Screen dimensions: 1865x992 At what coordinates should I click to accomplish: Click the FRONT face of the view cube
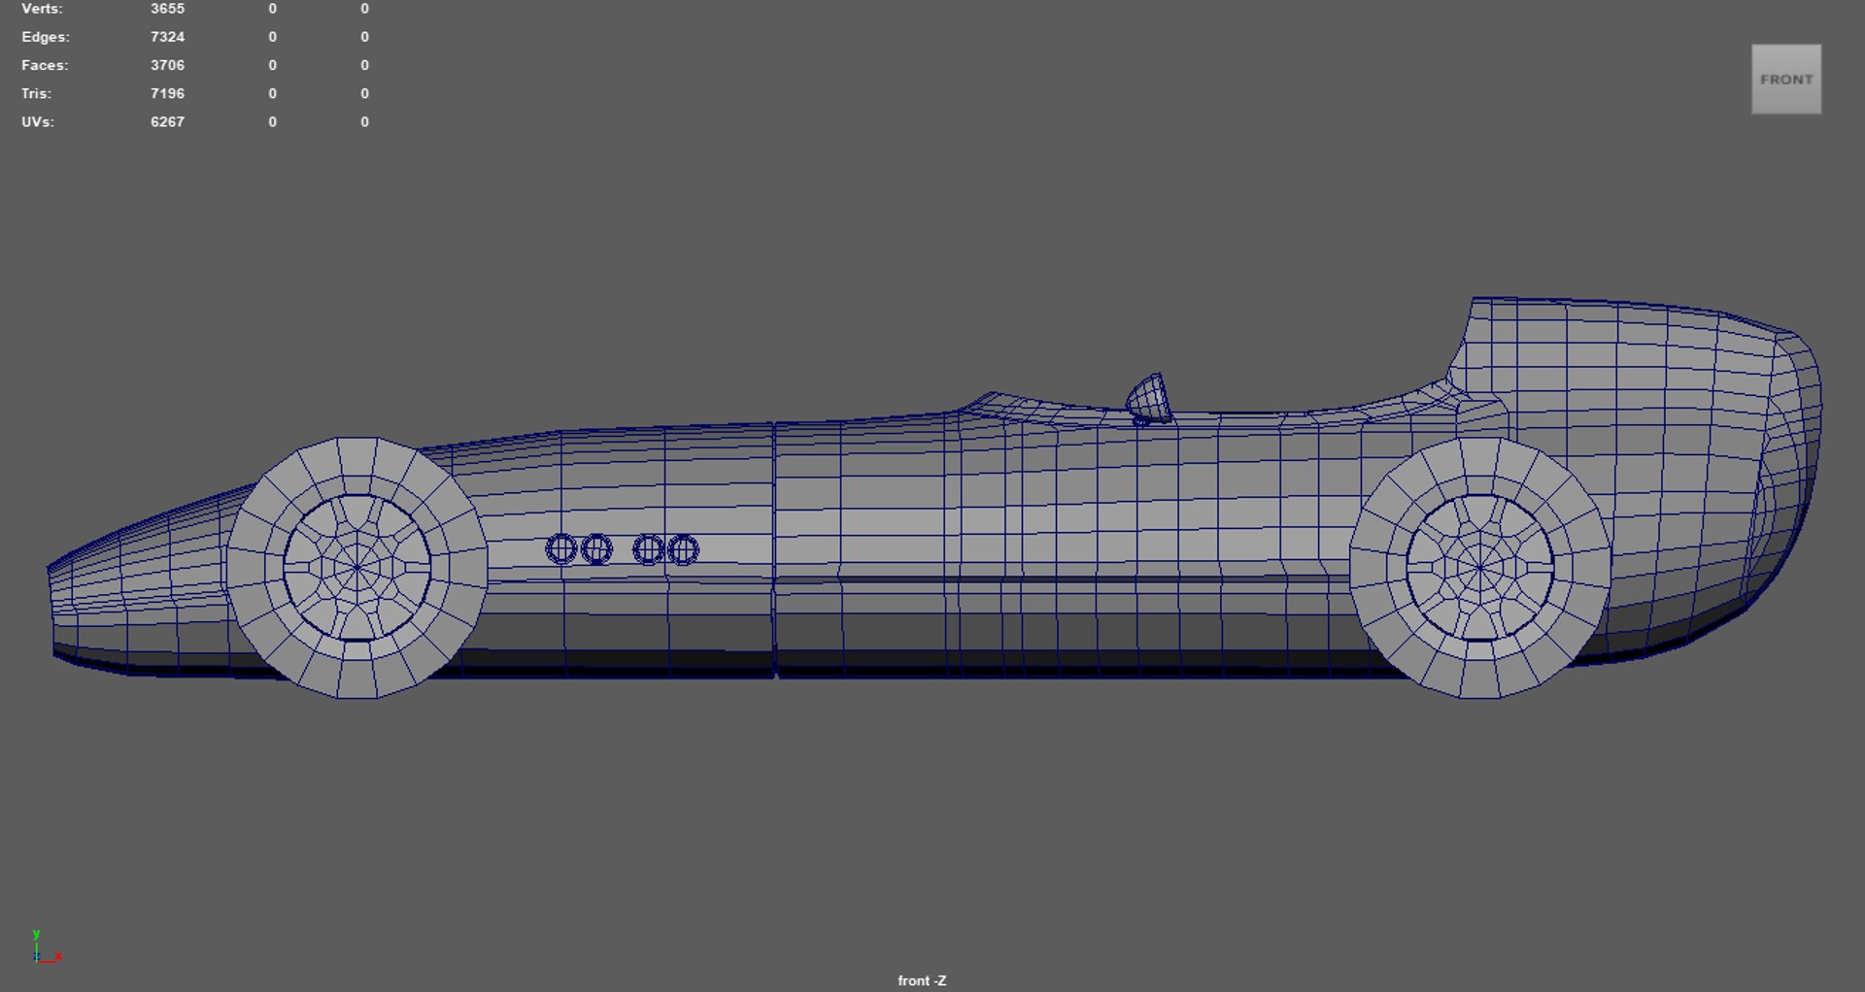coord(1786,80)
